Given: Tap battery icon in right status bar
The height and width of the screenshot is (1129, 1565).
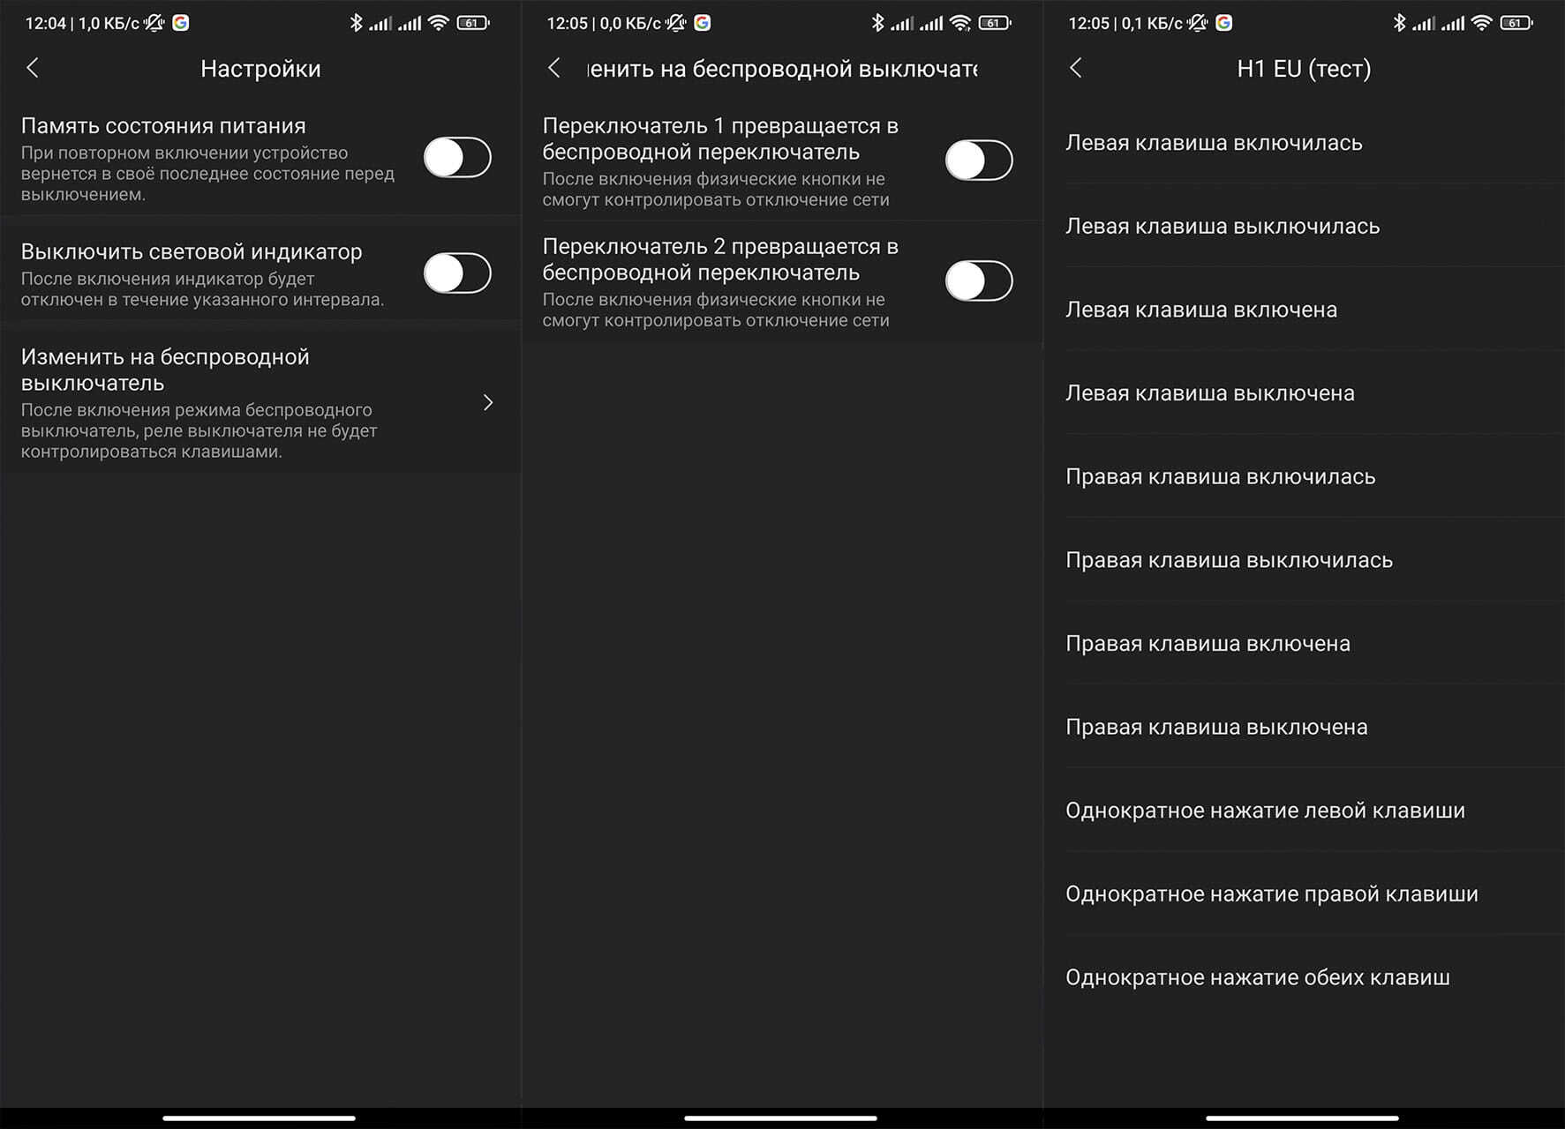Looking at the screenshot, I should coord(1516,23).
